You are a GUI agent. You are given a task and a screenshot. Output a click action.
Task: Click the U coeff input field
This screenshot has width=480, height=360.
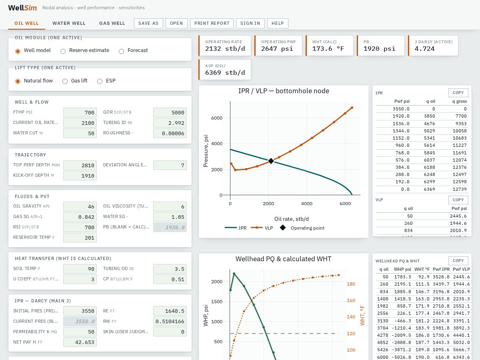[x=80, y=279]
